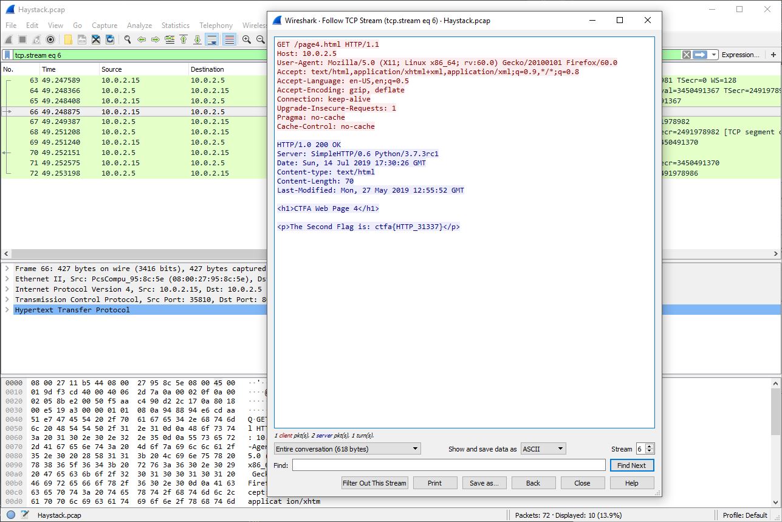Go back in packet history arrow
This screenshot has height=522, width=782.
click(142, 39)
